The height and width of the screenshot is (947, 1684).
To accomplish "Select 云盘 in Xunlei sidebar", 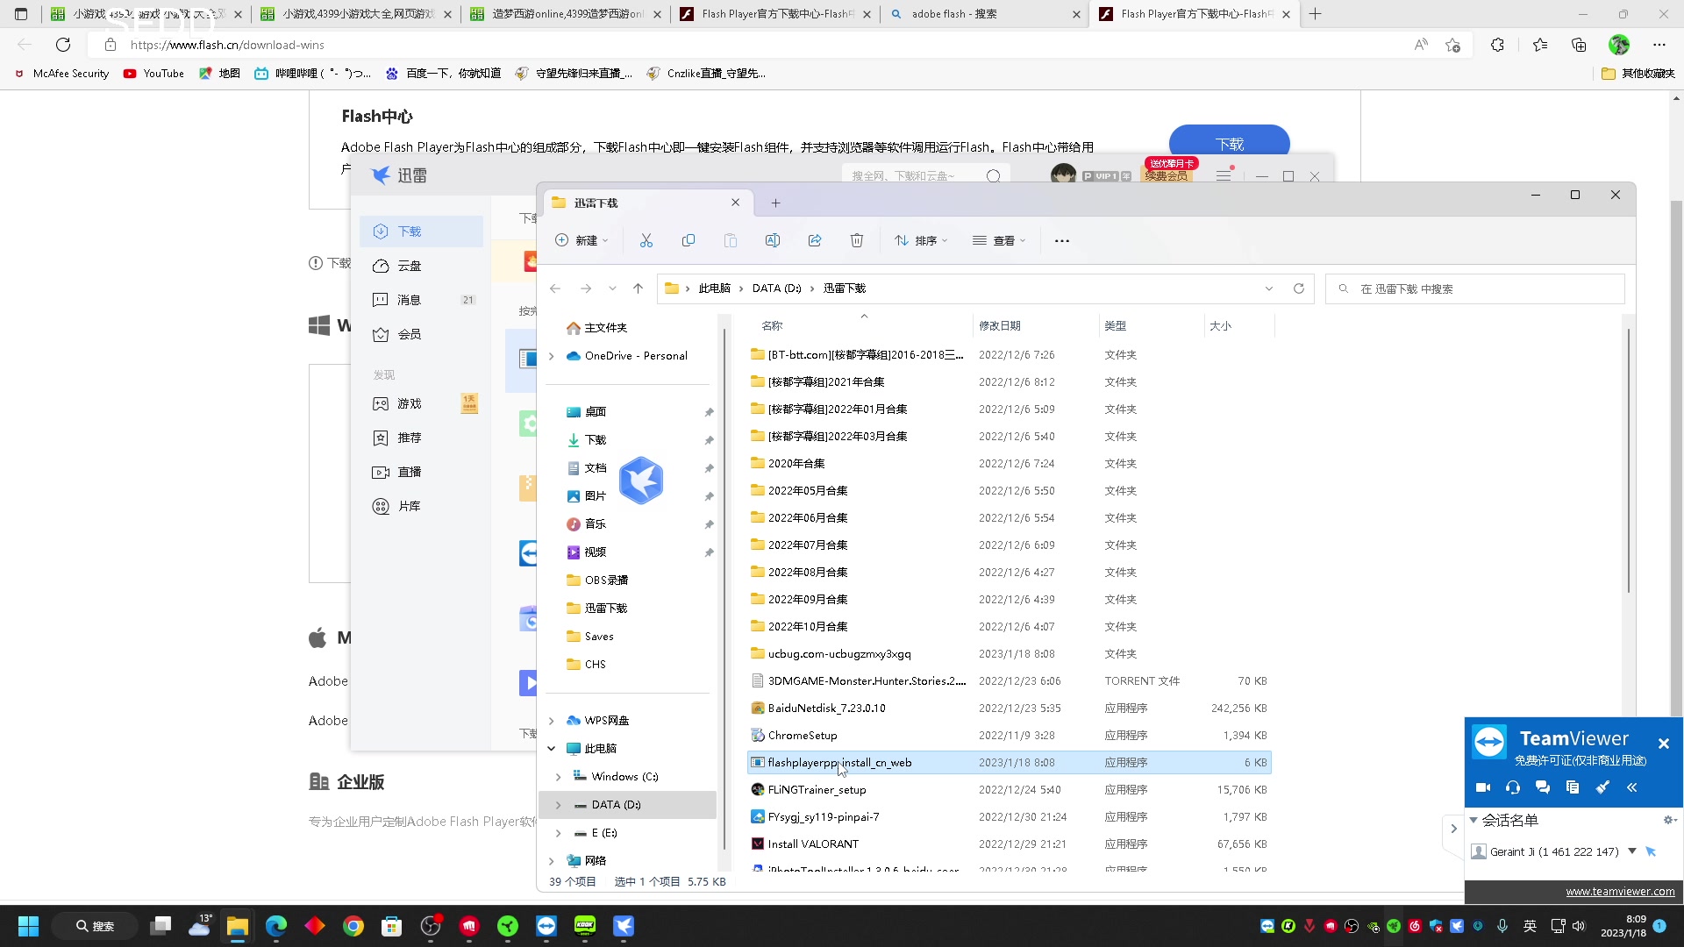I will pos(422,266).
